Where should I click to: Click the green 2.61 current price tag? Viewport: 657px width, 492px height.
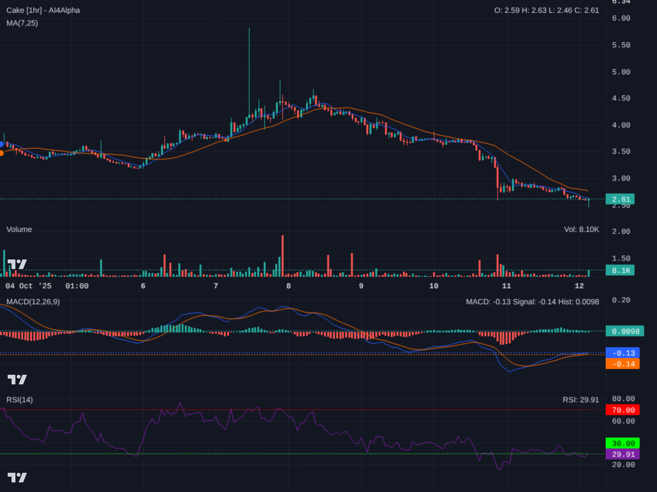coord(620,199)
